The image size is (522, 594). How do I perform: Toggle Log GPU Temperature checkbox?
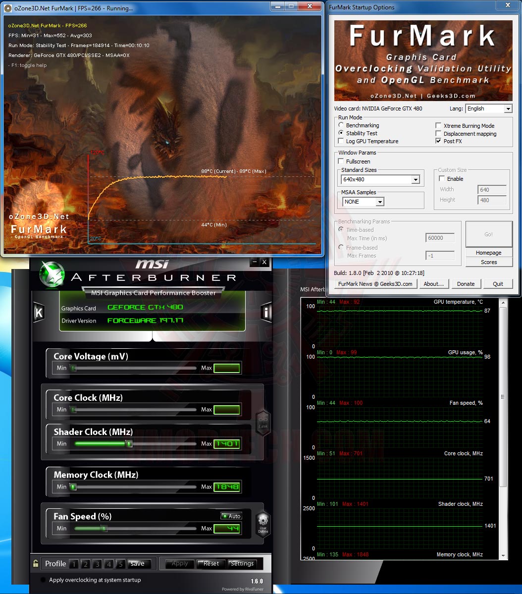pos(341,141)
